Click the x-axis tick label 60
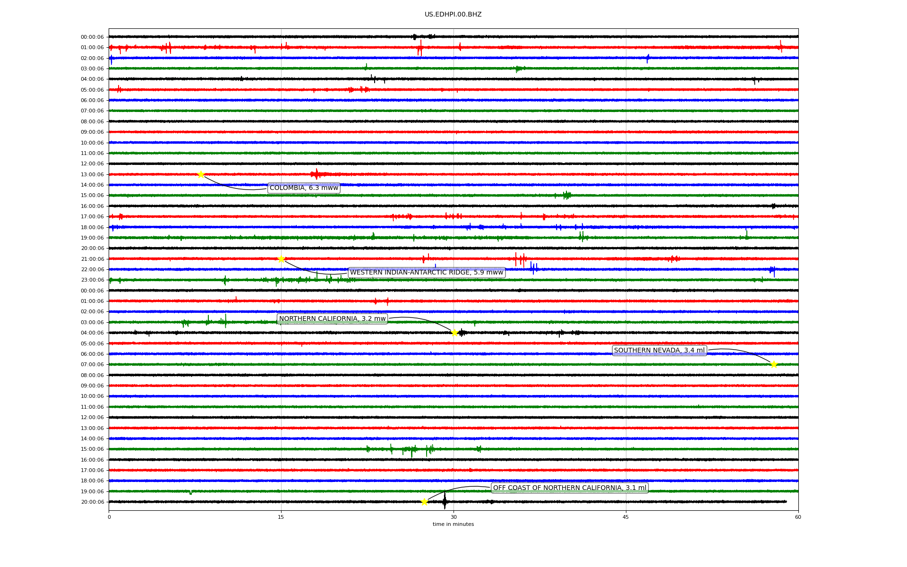Viewport: 907px width, 567px height. coord(798,517)
